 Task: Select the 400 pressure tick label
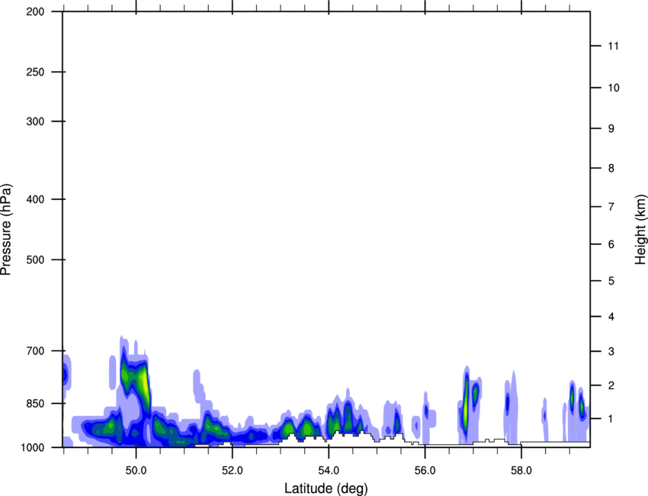(x=36, y=199)
